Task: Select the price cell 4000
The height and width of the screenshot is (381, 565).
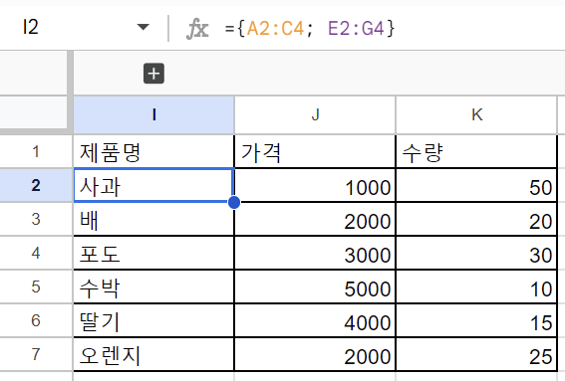Action: (x=315, y=320)
